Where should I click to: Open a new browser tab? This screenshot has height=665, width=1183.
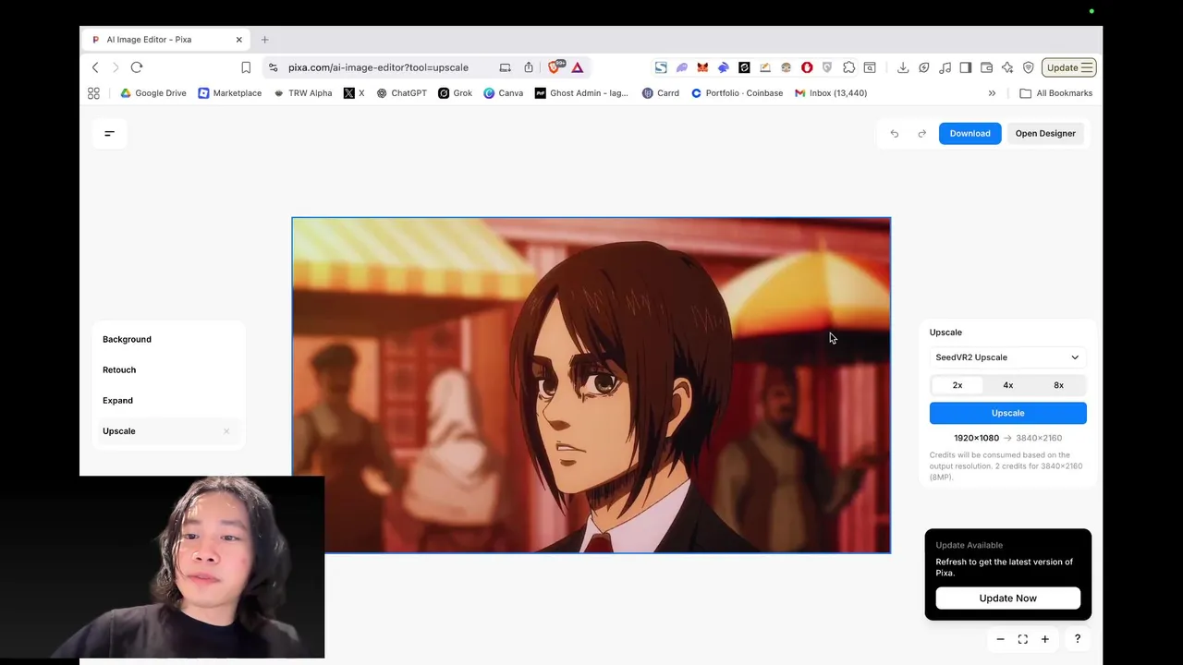point(264,40)
